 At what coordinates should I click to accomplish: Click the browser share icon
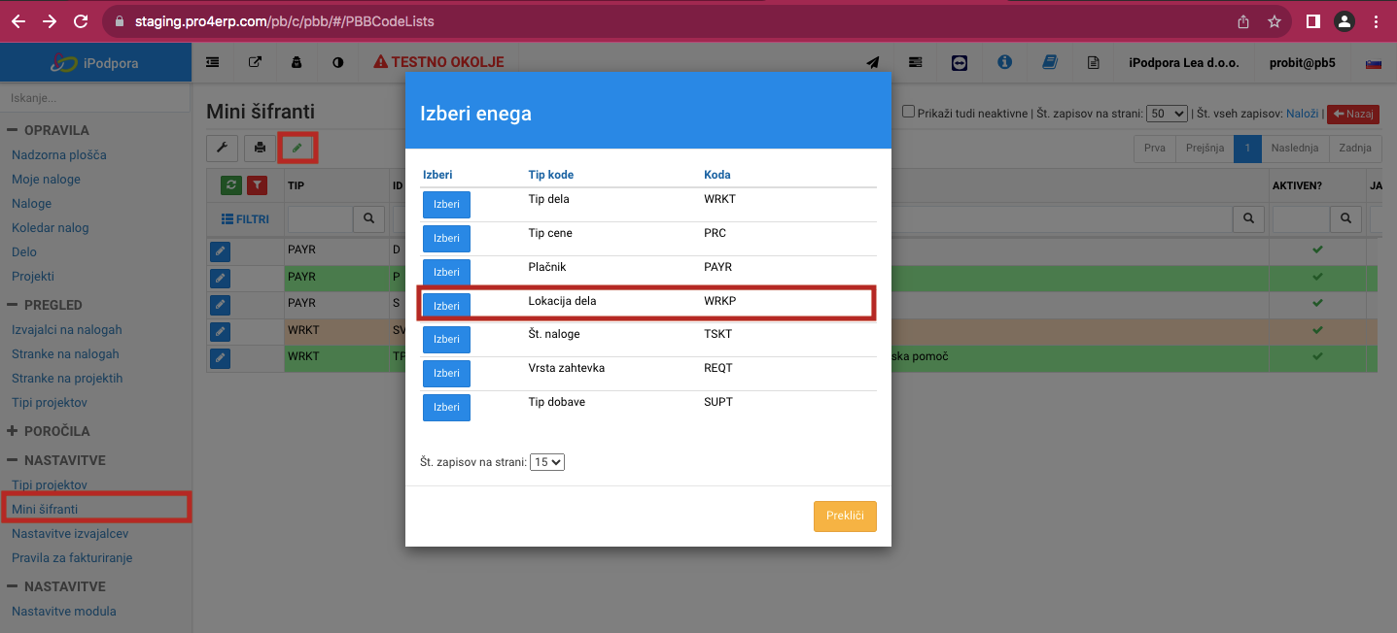click(1243, 20)
